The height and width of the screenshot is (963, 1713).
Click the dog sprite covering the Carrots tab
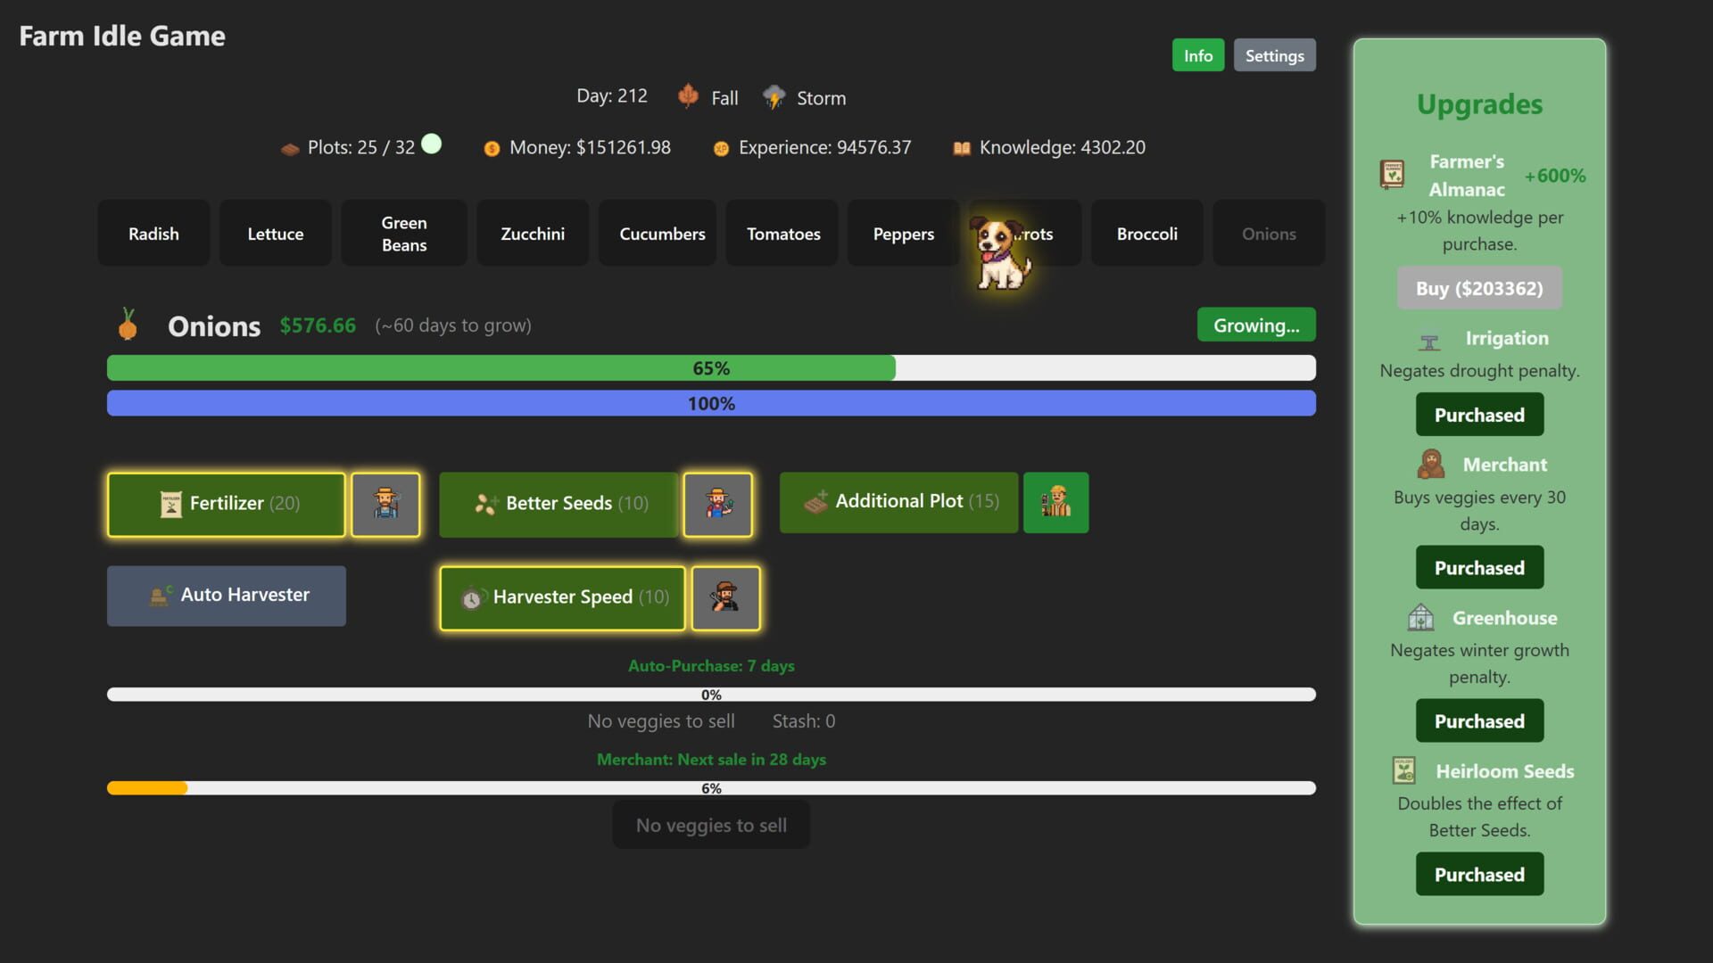pyautogui.click(x=1002, y=254)
